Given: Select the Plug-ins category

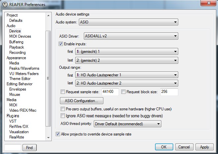Looking at the screenshot, I should (x=13, y=116).
